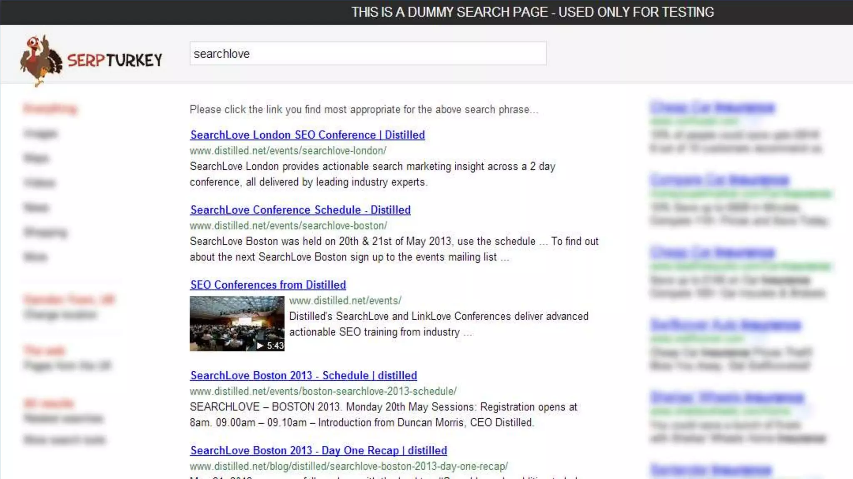Open SearchLove Boston 2013 - Schedule link
This screenshot has width=853, height=479.
tap(303, 375)
